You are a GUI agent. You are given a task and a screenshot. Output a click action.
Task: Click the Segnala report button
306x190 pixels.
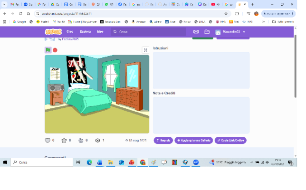[x=163, y=141]
